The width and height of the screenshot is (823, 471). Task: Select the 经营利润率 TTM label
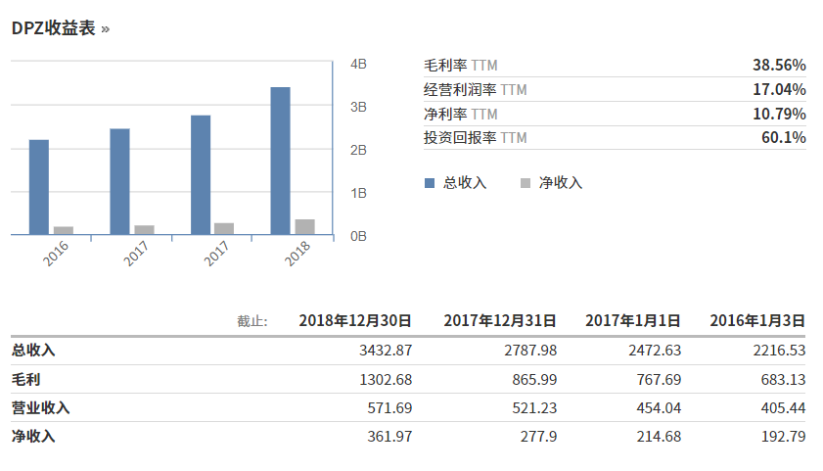click(475, 90)
